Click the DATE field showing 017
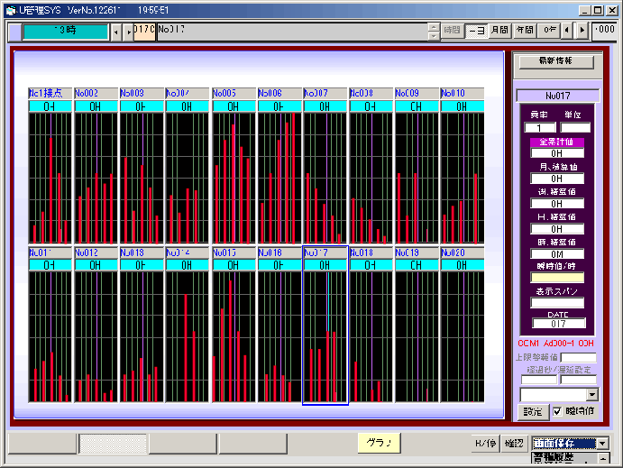623x468 pixels. tap(558, 324)
